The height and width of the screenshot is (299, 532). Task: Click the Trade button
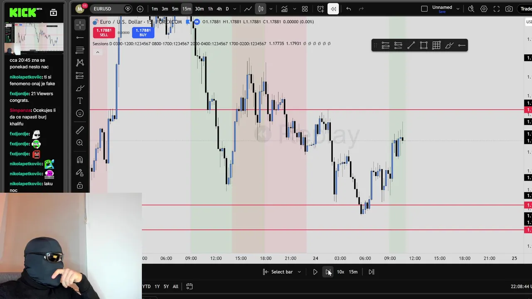[525, 9]
